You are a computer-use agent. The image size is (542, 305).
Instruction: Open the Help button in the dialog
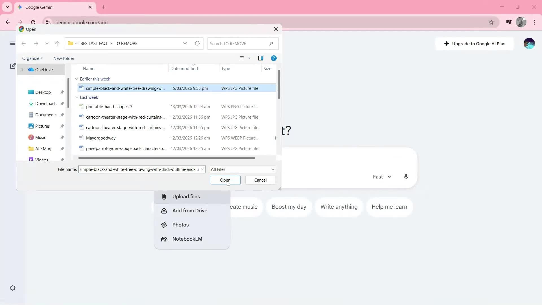pos(274,58)
